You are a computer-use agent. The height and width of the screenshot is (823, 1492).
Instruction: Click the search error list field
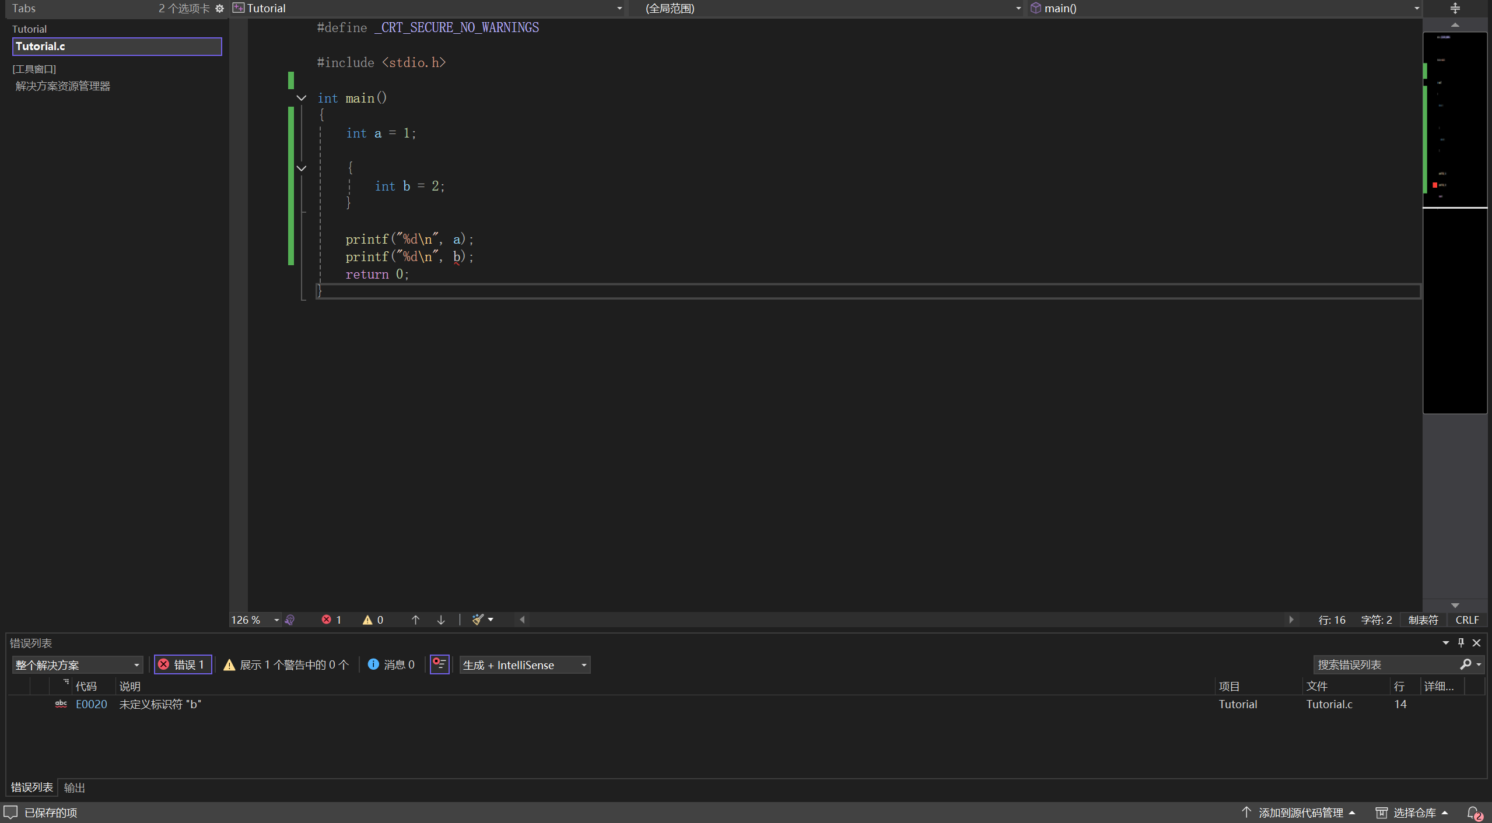pyautogui.click(x=1386, y=665)
